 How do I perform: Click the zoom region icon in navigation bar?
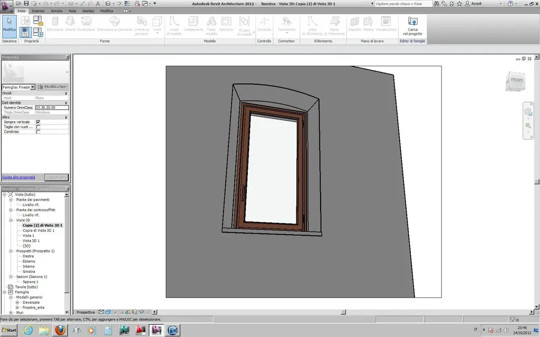click(x=528, y=126)
